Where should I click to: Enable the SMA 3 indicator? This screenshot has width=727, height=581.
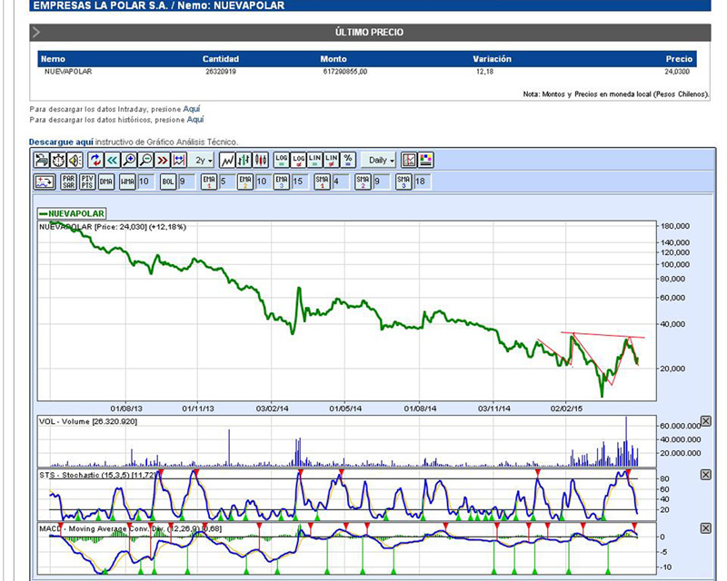(403, 182)
